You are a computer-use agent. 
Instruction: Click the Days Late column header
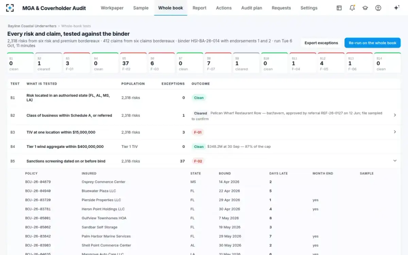(278, 173)
